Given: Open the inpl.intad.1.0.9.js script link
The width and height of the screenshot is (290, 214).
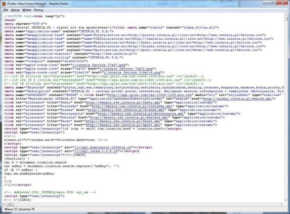Looking at the screenshot, I should pos(96,151).
